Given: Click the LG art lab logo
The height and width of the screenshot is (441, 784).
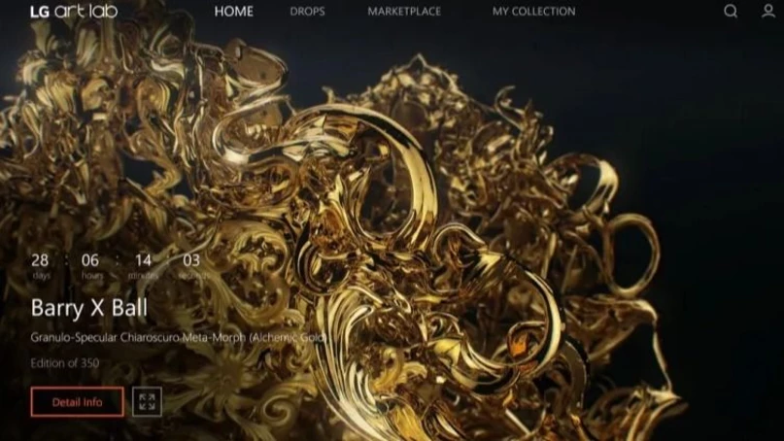Looking at the screenshot, I should 74,11.
